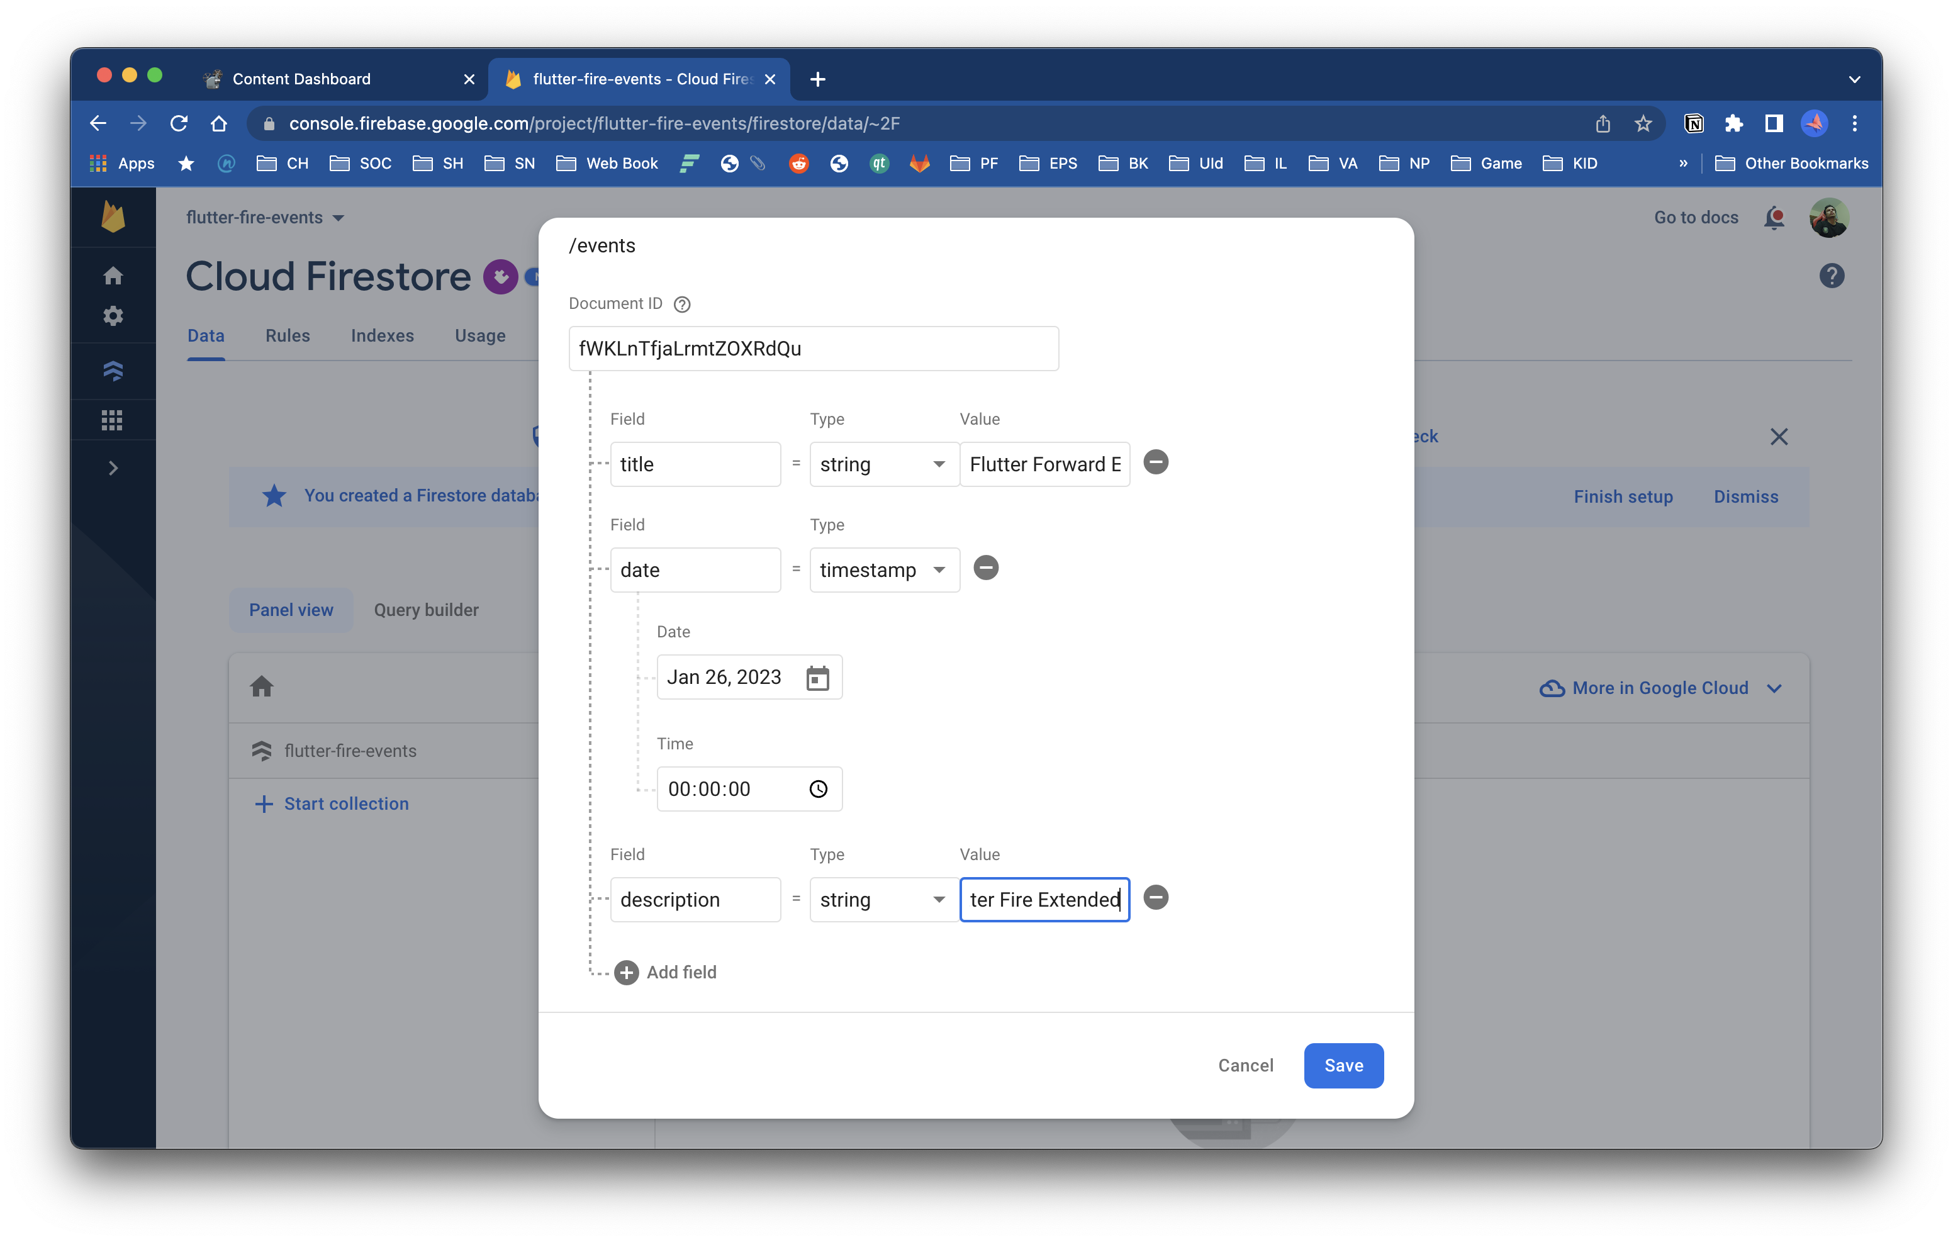Remove the date field
Viewport: 1953px width, 1242px height.
tap(985, 568)
